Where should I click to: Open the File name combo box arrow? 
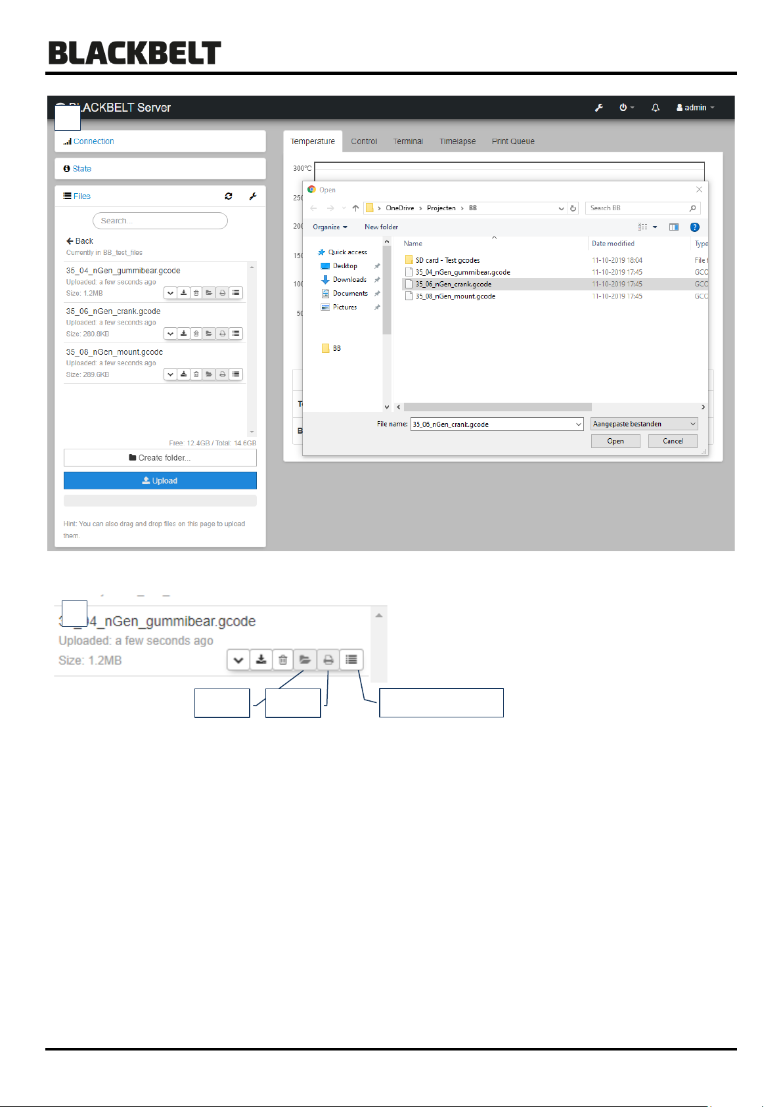click(x=579, y=424)
